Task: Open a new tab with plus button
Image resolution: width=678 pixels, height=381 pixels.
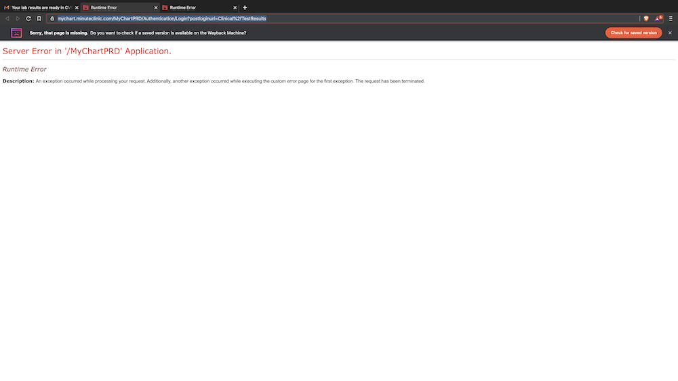Action: click(x=245, y=7)
